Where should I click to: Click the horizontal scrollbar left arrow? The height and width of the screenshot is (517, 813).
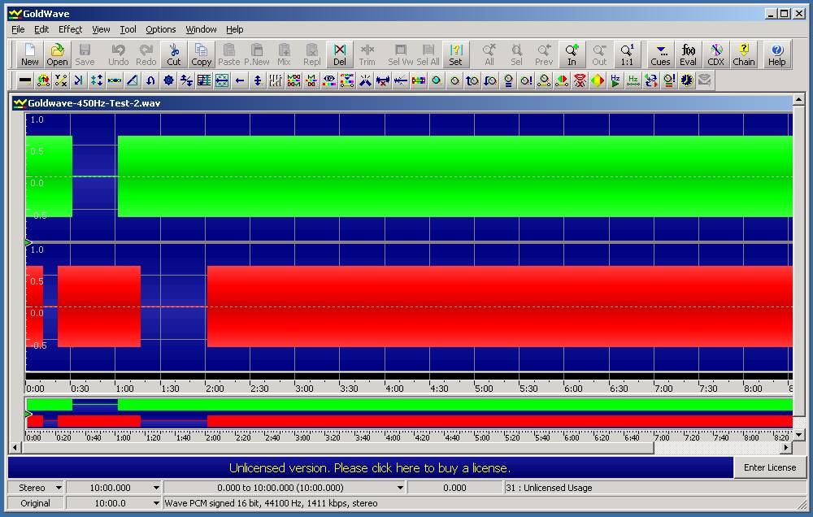pyautogui.click(x=15, y=447)
